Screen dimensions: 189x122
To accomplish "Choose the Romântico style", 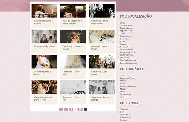I will point(125,117).
